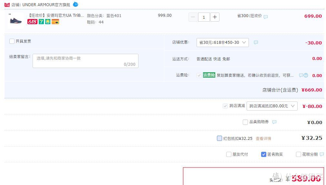Check the 红包抵扣¥32.25 checkbox
This screenshot has height=185, width=326.
tap(219, 138)
